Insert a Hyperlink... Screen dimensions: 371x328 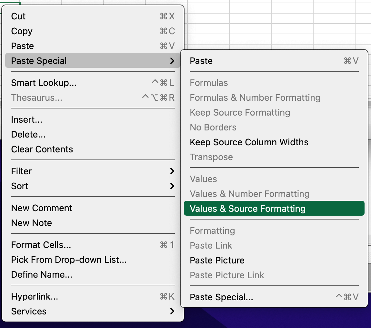tap(35, 297)
